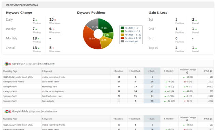Click the +59 (60) overall change in Google Mobile
The width and height of the screenshot is (215, 130).
(188, 125)
